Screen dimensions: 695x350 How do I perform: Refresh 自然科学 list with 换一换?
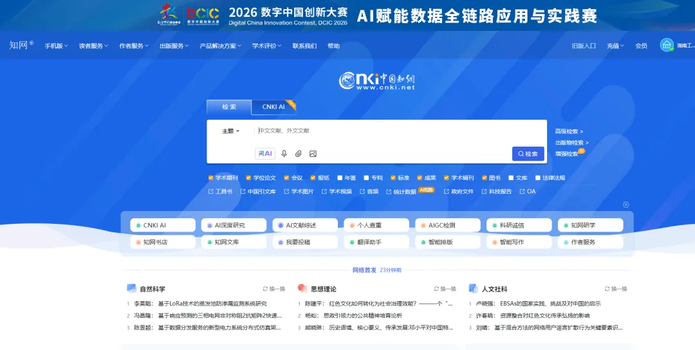tap(274, 289)
